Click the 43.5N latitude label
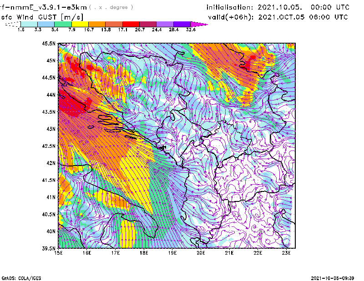 [49, 112]
